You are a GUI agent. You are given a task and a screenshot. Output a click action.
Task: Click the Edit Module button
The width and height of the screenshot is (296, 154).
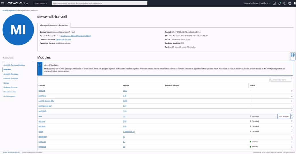(x=284, y=116)
